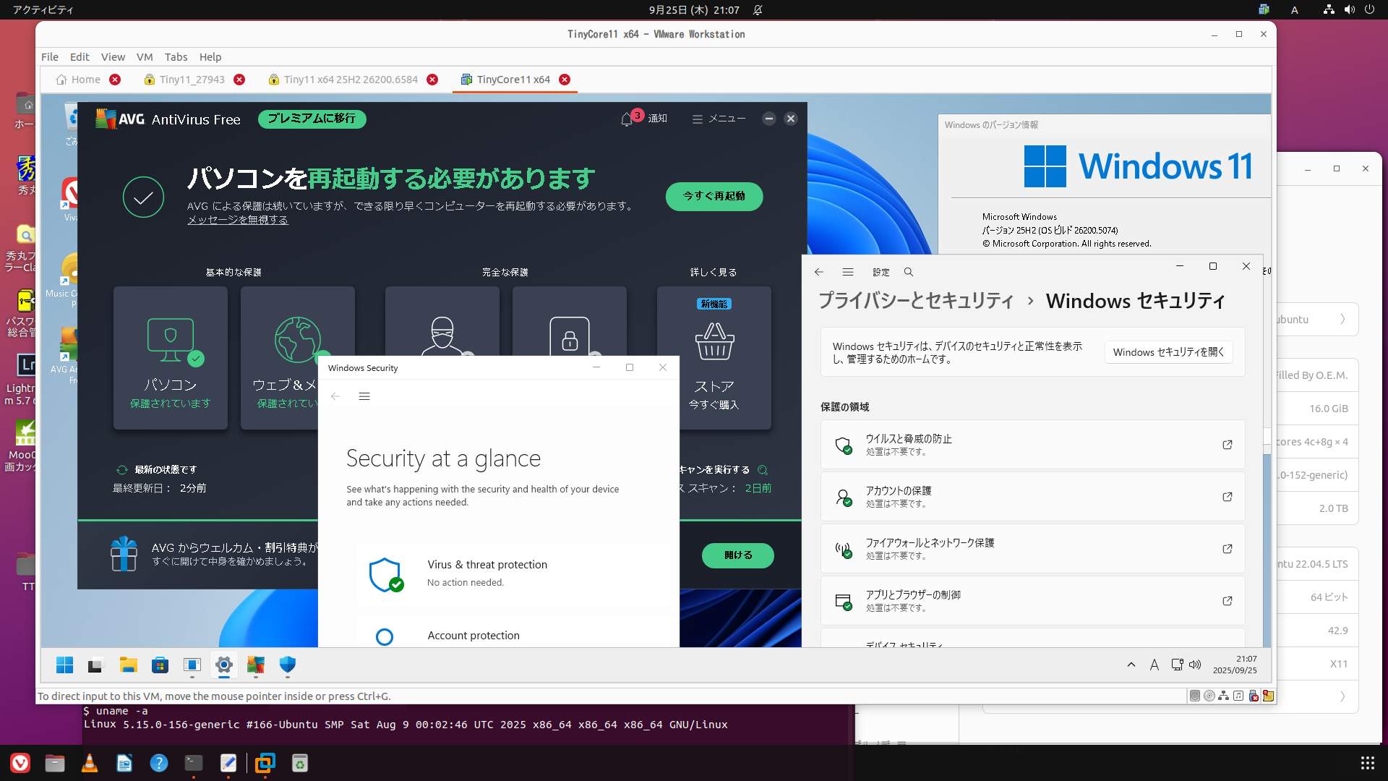Click the AVG notification bell icon
The width and height of the screenshot is (1388, 781).
tap(627, 119)
